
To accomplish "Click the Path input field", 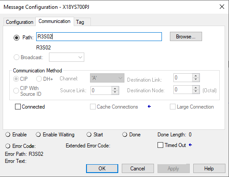I will (x=99, y=37).
